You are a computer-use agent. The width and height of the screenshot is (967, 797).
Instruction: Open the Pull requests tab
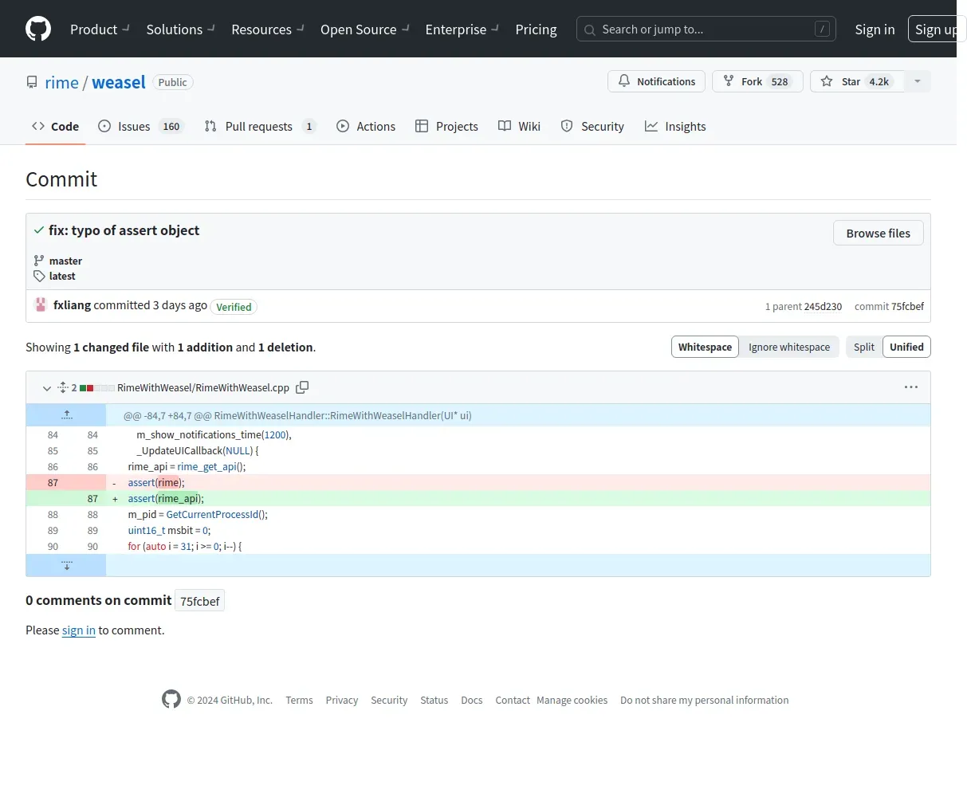tap(260, 126)
